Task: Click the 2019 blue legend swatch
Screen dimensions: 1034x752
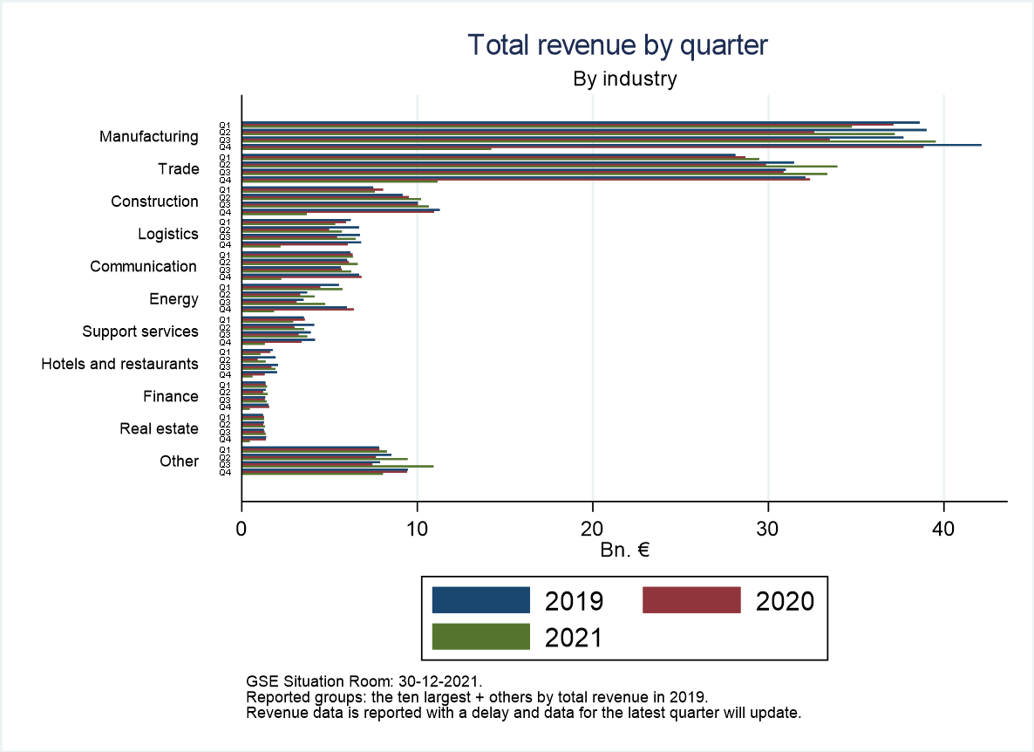Action: click(x=481, y=599)
